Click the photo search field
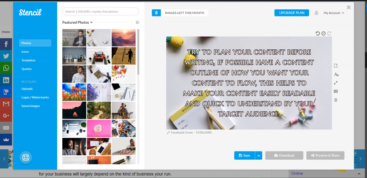This screenshot has height=178, width=367. tap(100, 11)
